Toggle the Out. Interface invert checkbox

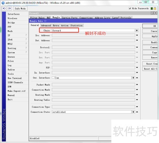click(53, 78)
